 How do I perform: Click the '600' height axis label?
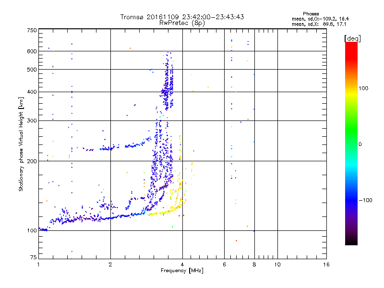[x=32, y=51]
